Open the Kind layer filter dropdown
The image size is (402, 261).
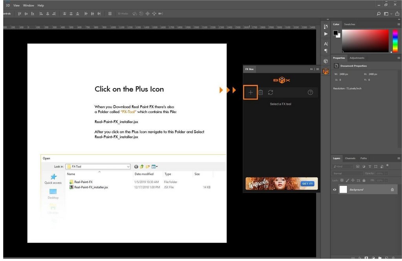pos(342,167)
